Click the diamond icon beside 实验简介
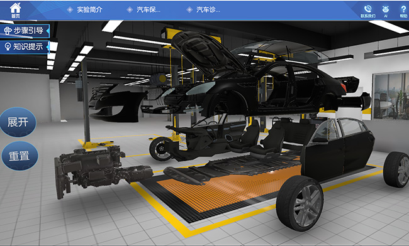This screenshot has width=409, height=246. point(70,10)
